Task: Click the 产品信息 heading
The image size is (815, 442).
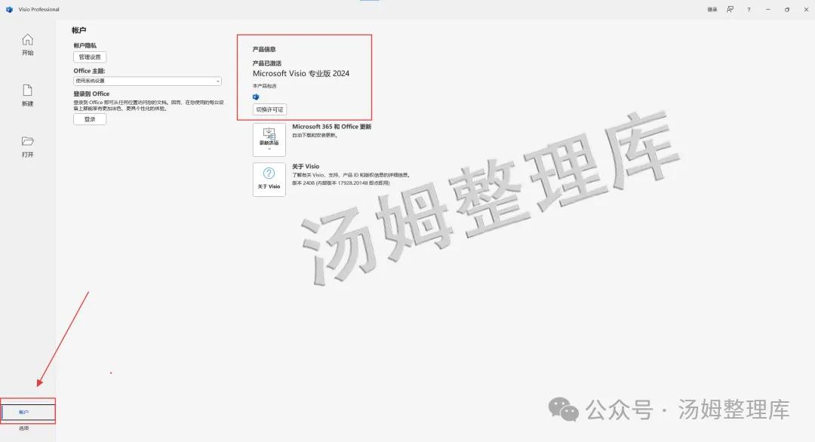Action: pos(264,49)
